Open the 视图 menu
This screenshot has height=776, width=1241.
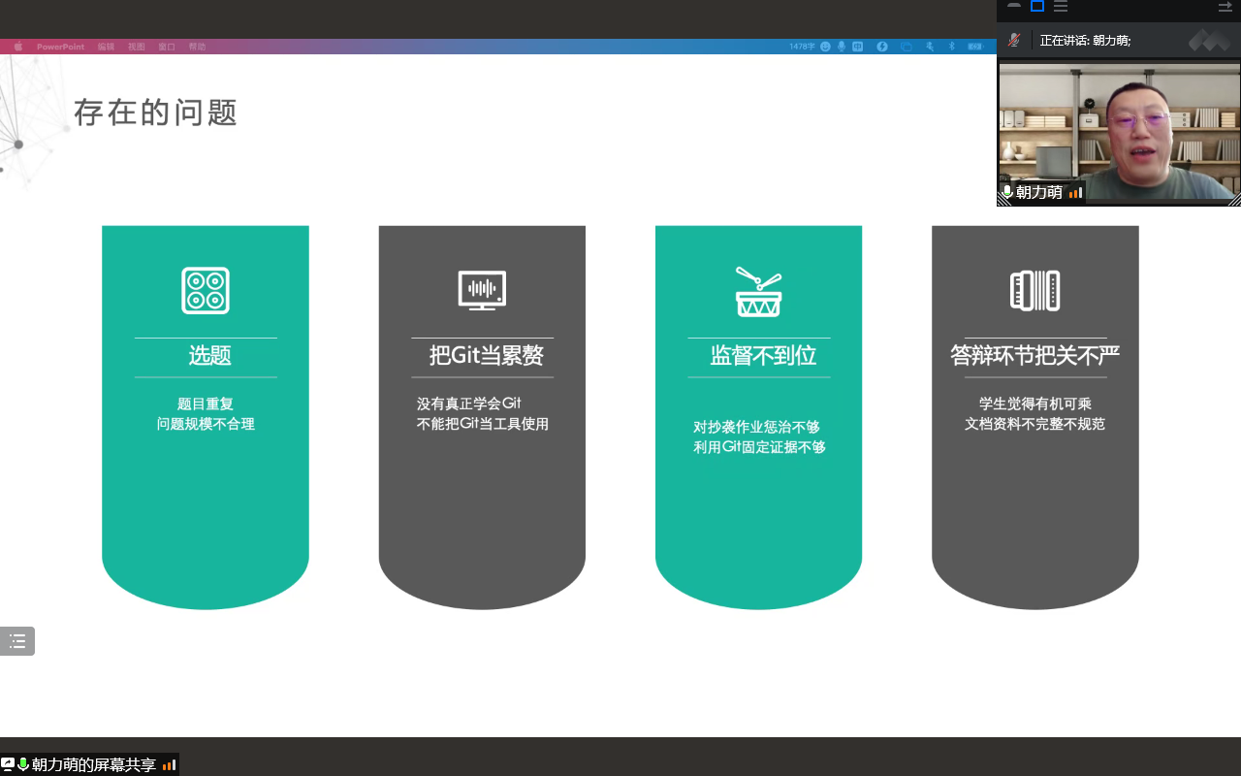(136, 47)
